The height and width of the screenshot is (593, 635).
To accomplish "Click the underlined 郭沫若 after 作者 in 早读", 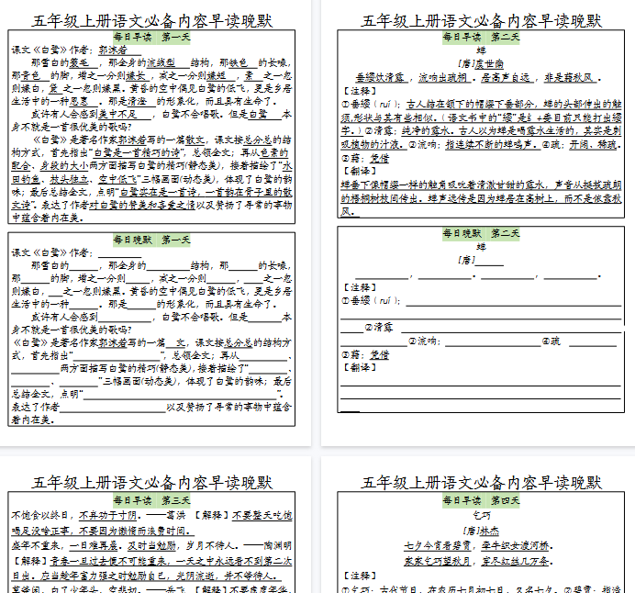I will (x=113, y=50).
